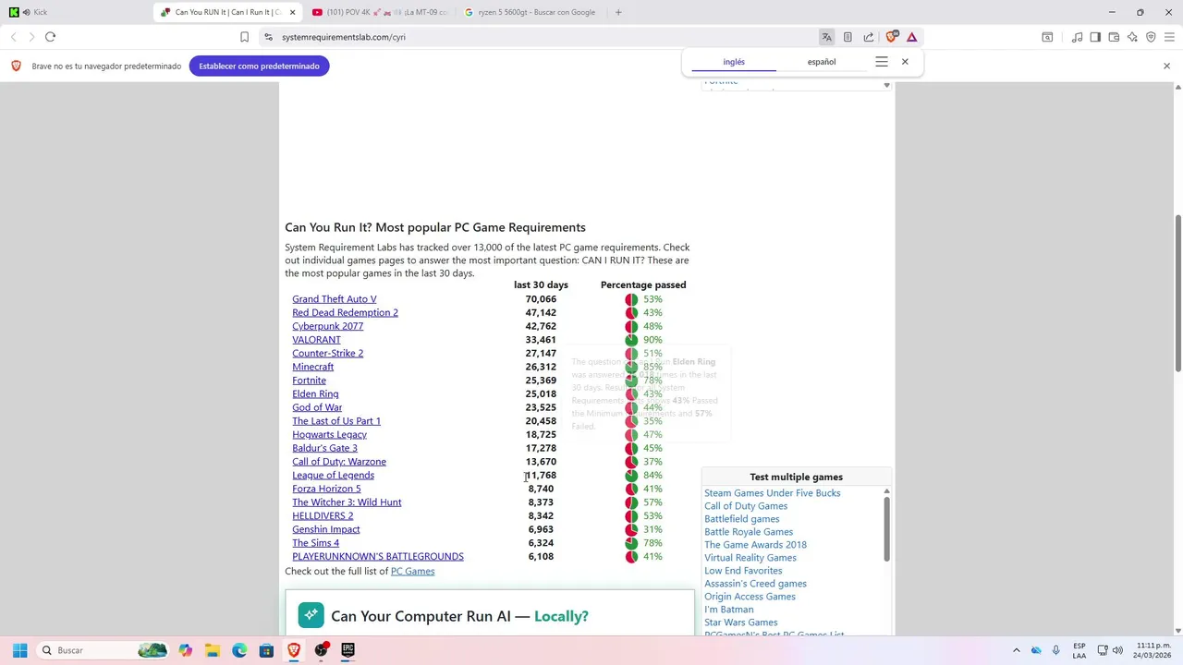Click the main page vertical scrollbar
Image resolution: width=1183 pixels, height=665 pixels.
tap(1177, 293)
